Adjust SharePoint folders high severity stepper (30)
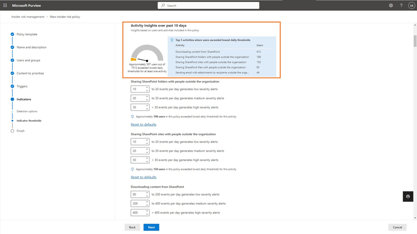 [x=140, y=108]
